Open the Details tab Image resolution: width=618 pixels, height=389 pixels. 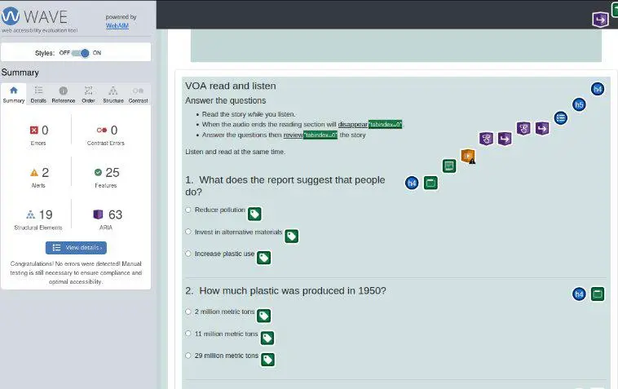[x=38, y=94]
